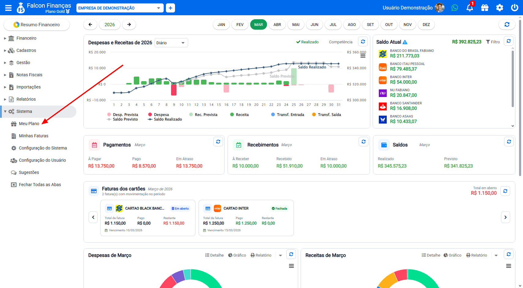Go to previous year arrow
Image resolution: width=523 pixels, height=288 pixels.
tap(90, 25)
